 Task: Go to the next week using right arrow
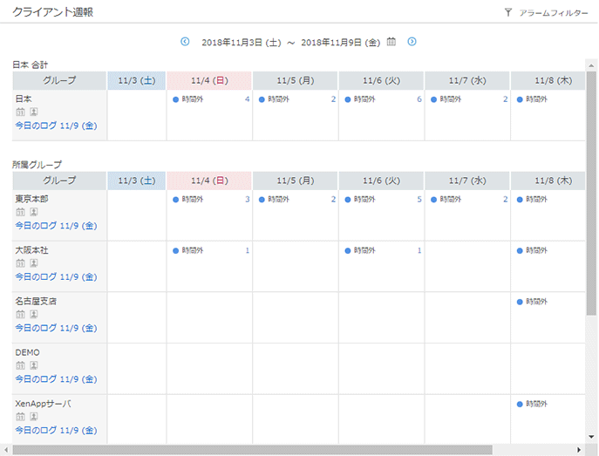[412, 41]
